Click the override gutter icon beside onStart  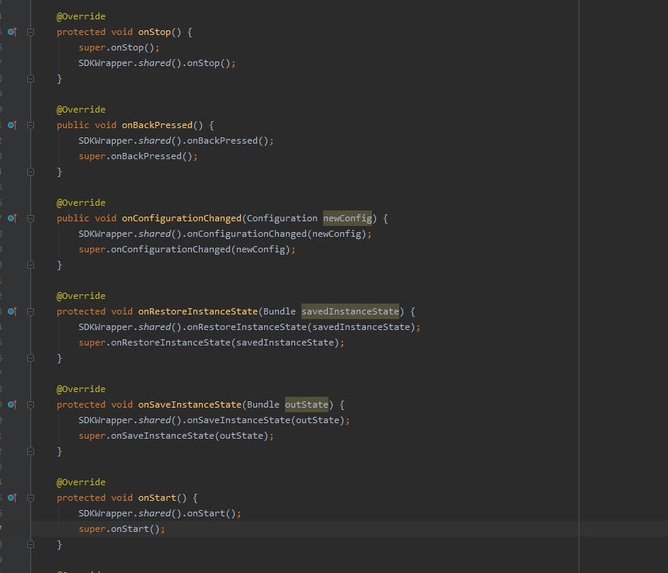[x=12, y=498]
